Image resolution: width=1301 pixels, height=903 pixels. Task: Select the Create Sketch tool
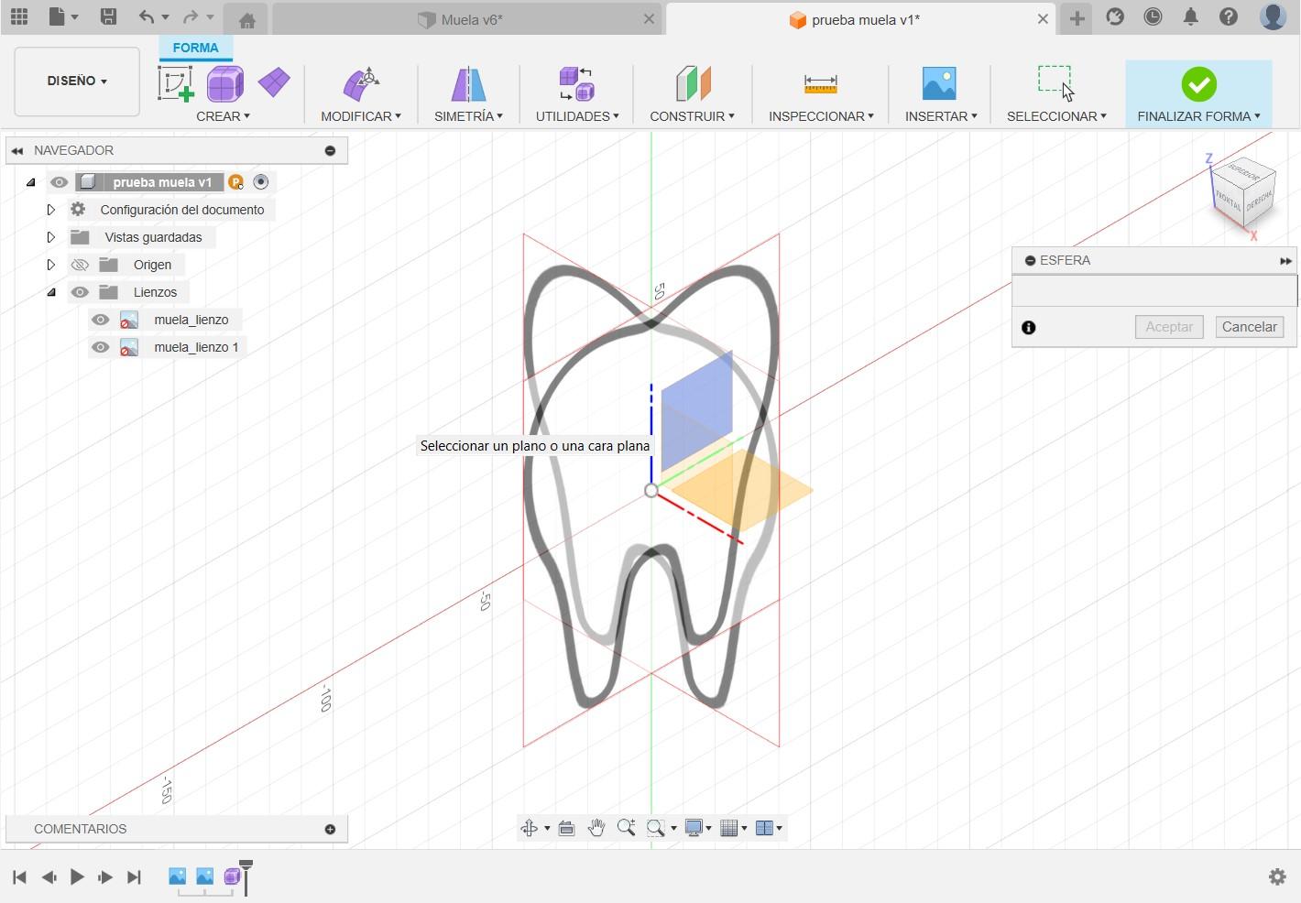175,83
